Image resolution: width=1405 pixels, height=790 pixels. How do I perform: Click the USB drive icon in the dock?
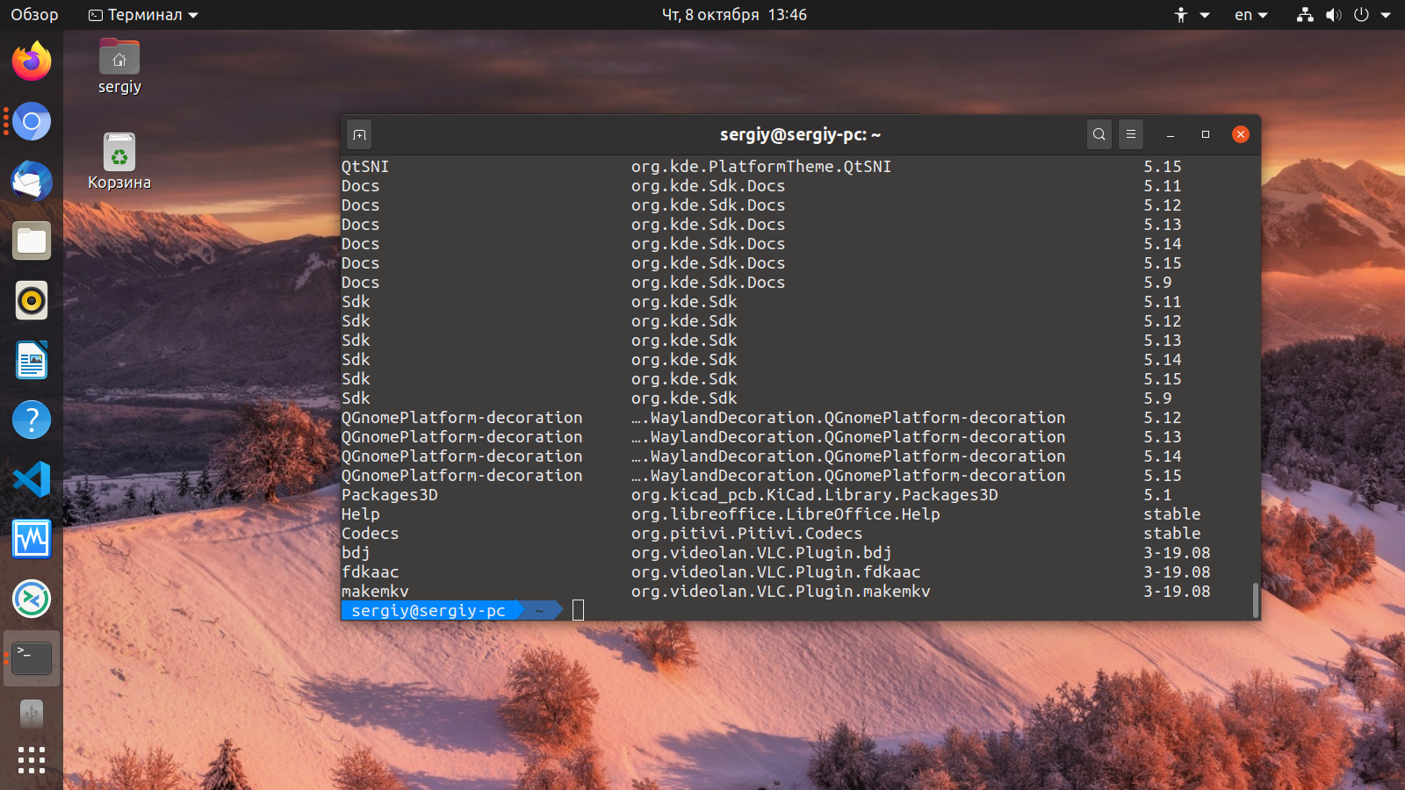[x=32, y=714]
